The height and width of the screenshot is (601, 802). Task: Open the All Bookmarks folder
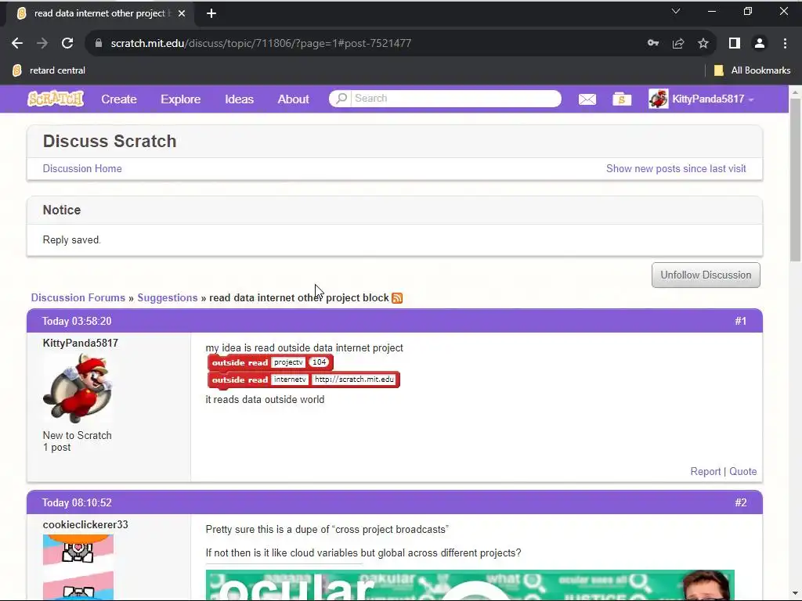(x=752, y=70)
